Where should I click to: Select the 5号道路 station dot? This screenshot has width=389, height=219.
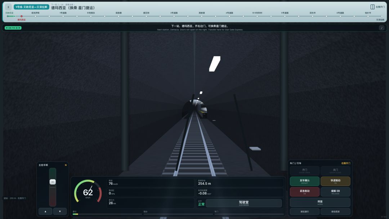285,16
